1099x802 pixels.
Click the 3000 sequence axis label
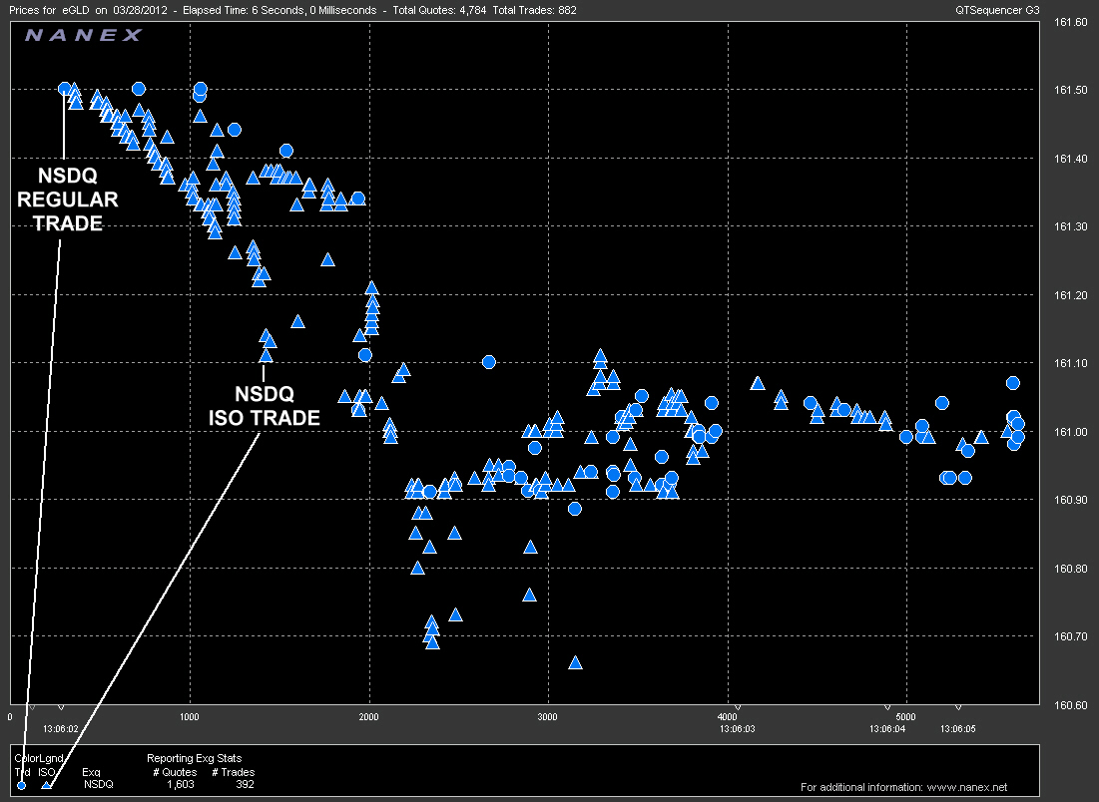(547, 716)
